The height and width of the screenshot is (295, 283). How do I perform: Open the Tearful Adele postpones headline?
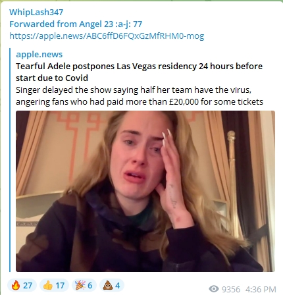[x=139, y=72]
